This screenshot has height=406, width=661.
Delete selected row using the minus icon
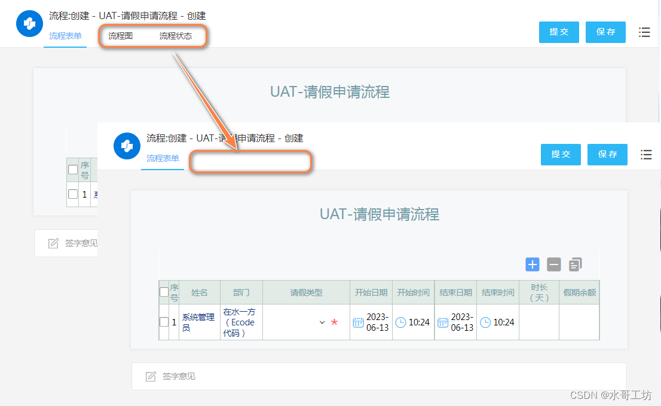pos(553,264)
